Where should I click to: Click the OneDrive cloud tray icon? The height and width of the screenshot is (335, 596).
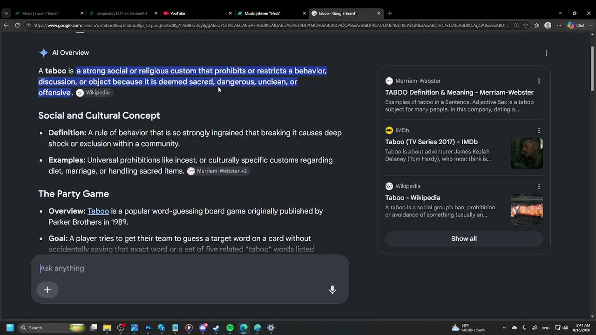[x=514, y=328]
